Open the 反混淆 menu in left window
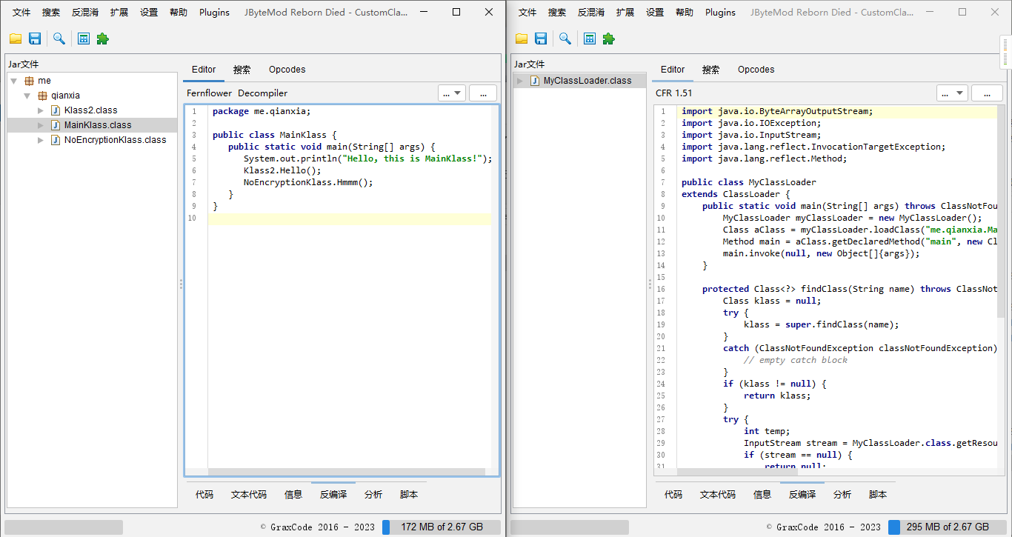This screenshot has width=1012, height=537. tap(85, 13)
